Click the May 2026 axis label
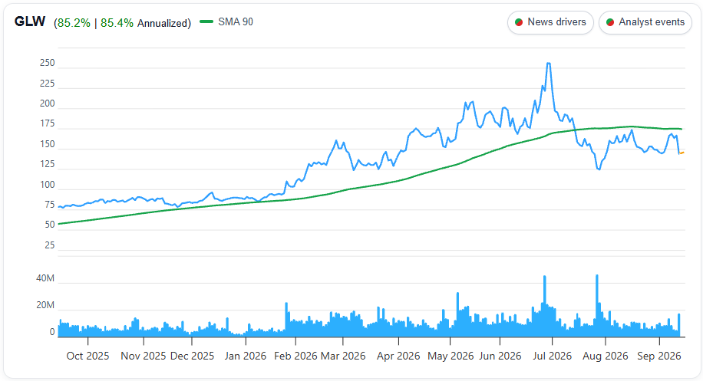The height and width of the screenshot is (381, 703). [x=451, y=356]
